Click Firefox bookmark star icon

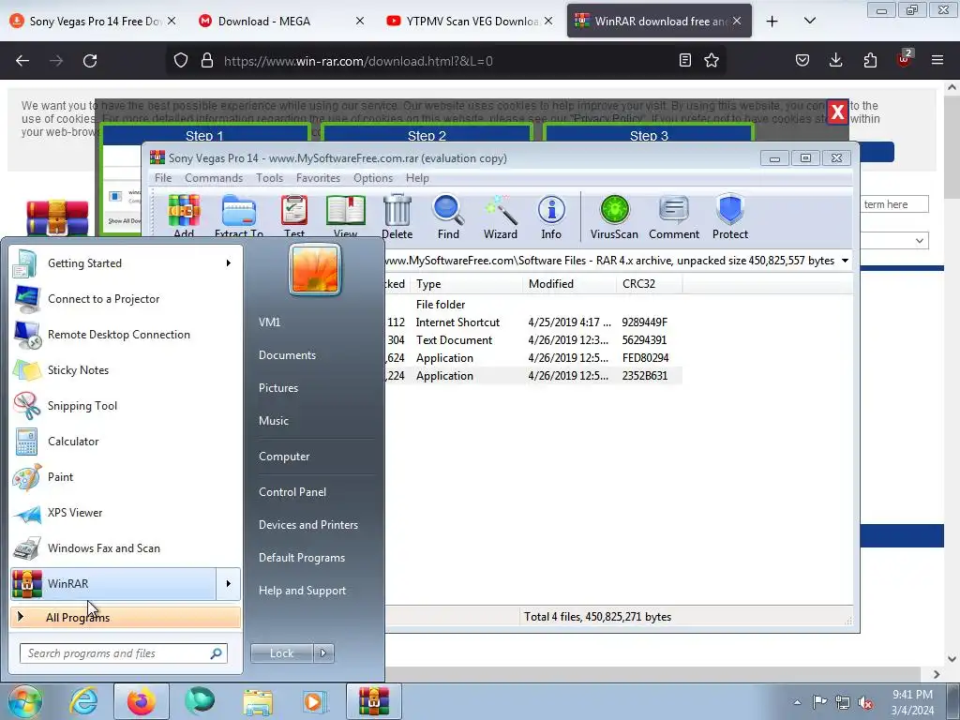tap(712, 61)
